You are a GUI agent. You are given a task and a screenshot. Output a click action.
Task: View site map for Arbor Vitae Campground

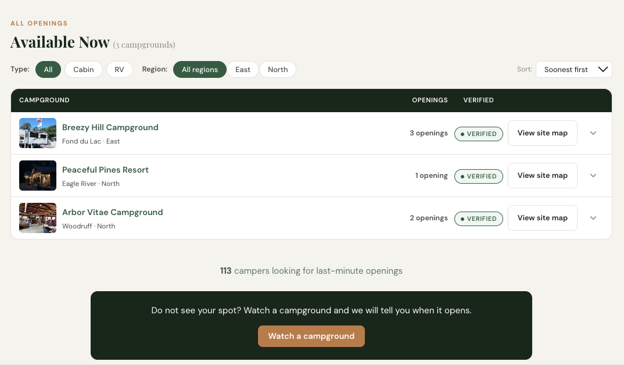click(543, 218)
